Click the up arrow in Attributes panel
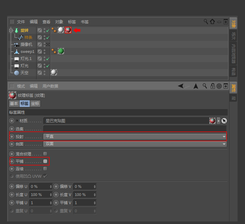Image resolution: width=245 pixels, height=224 pixels. click(x=196, y=86)
